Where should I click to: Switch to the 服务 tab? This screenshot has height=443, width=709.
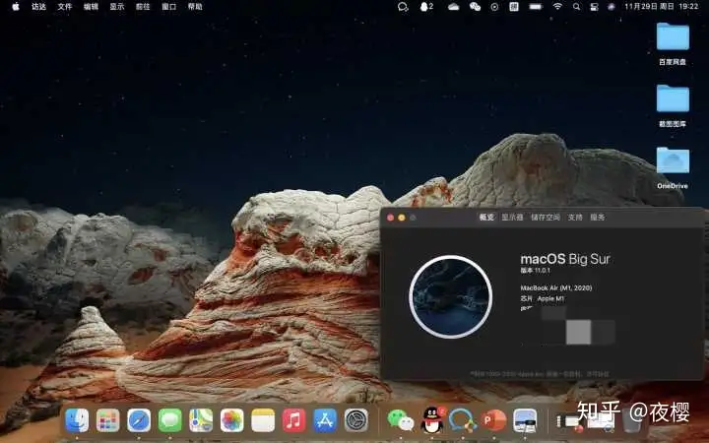tap(598, 218)
